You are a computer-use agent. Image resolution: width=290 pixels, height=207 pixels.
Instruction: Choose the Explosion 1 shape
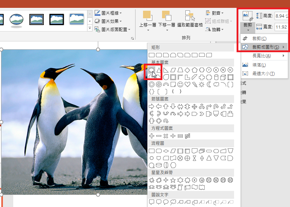[x=152, y=180]
